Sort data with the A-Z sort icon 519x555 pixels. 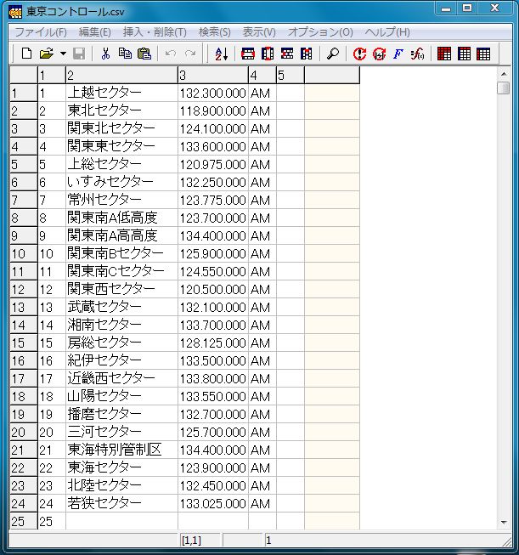pyautogui.click(x=222, y=54)
